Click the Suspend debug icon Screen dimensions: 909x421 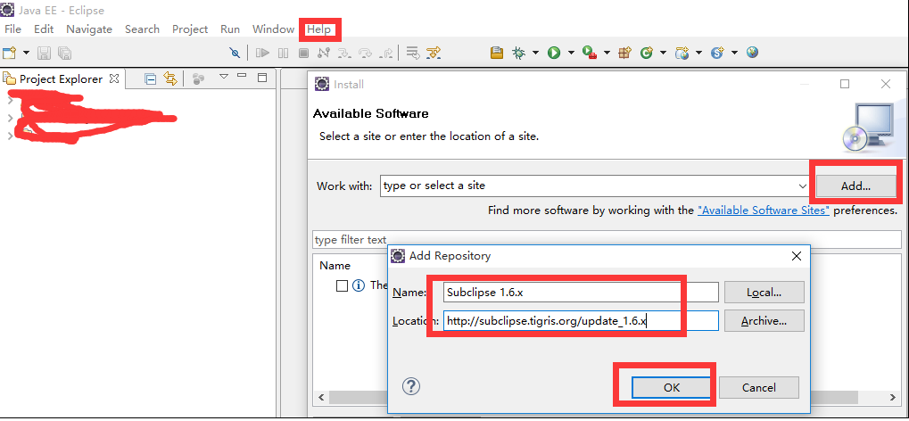(283, 54)
